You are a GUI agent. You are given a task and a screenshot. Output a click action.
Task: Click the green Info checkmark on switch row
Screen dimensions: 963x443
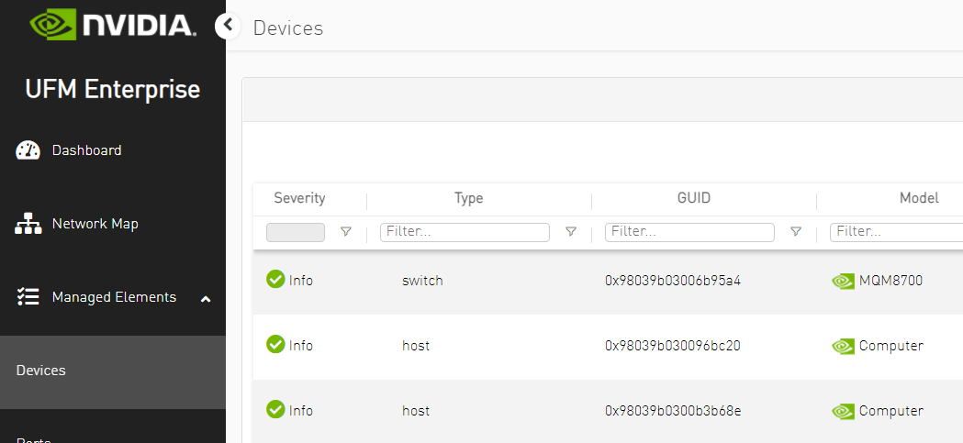[275, 280]
